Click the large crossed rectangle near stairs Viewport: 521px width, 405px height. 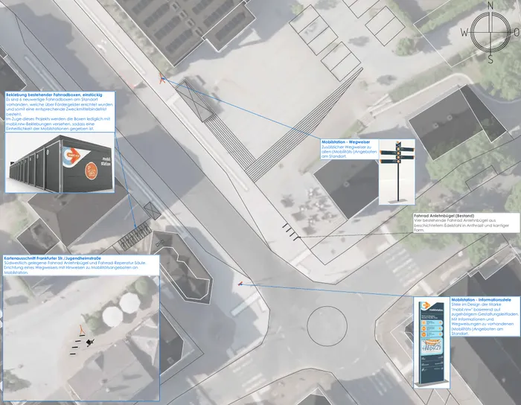coord(194,101)
